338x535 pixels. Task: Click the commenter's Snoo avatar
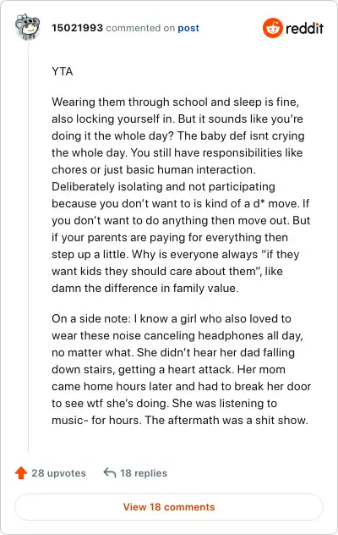tap(28, 27)
